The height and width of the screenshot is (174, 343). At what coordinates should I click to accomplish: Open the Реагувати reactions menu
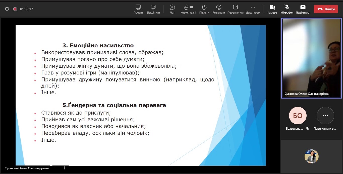pos(218,9)
